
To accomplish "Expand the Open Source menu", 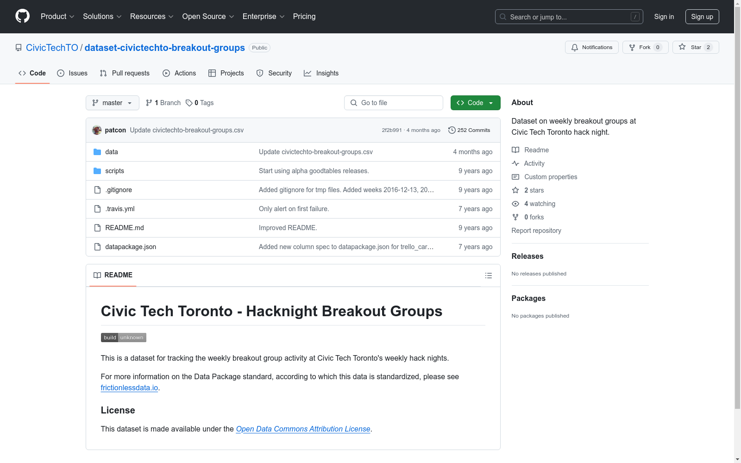I will [x=208, y=17].
